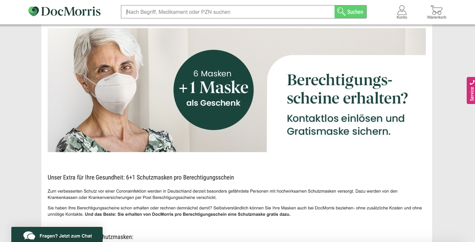This screenshot has height=242, width=475.
Task: Click the Berechtigungsscheine erhalten banner headline
Action: (347, 89)
